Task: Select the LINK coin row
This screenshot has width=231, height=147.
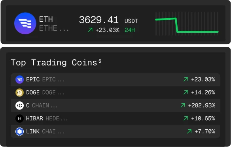Action: tap(116, 132)
